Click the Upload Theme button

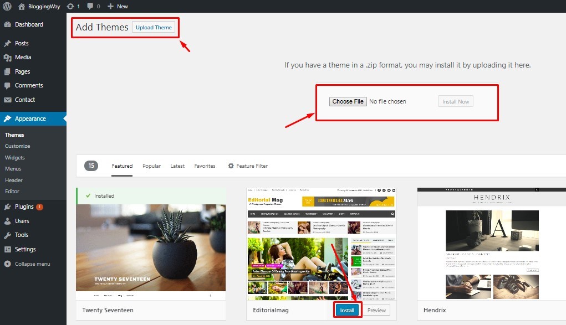[154, 28]
